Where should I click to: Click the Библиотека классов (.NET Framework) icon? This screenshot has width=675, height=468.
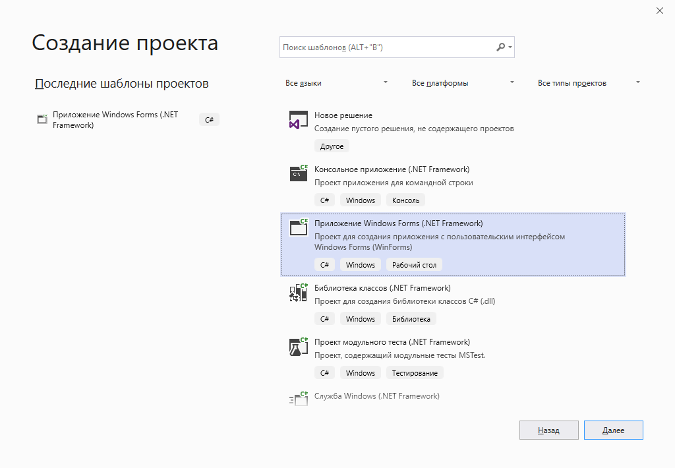click(x=299, y=292)
